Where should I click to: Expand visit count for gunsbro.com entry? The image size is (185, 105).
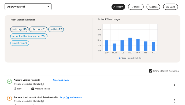42,101
